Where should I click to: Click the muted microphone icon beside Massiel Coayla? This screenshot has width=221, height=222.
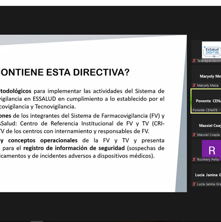click(194, 135)
